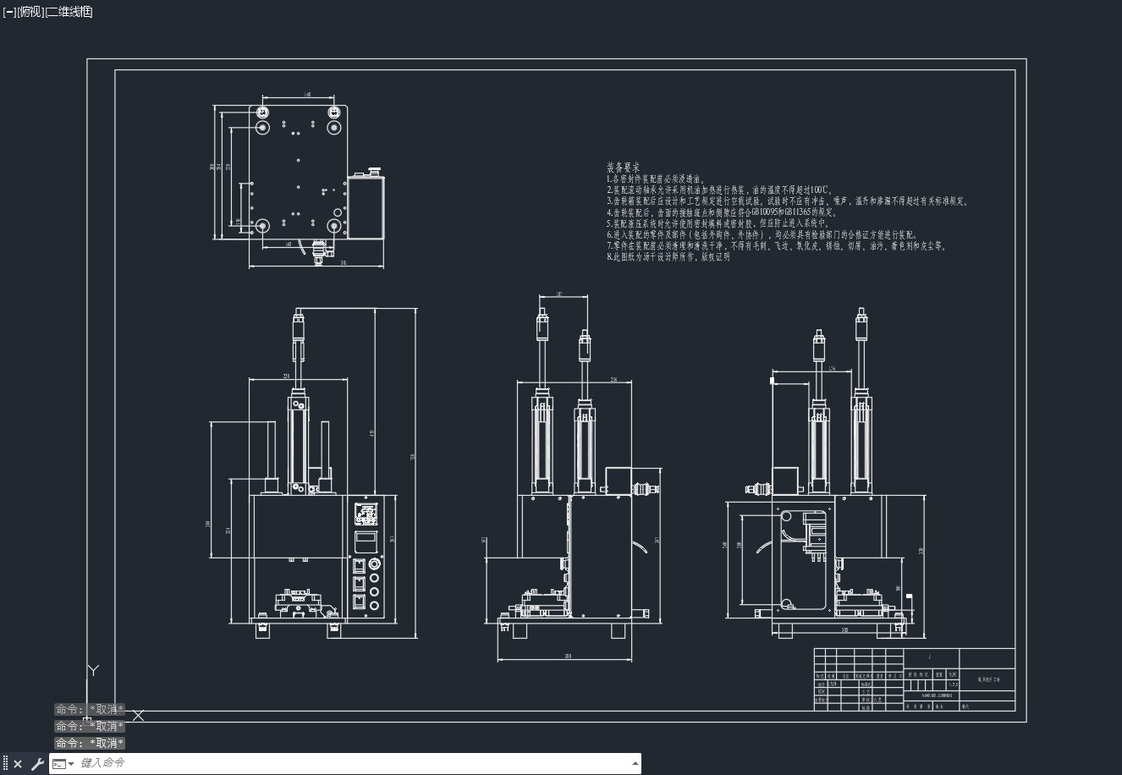1122x775 pixels.
Task: Open the 二维线框 visual style menu
Action: 69,12
